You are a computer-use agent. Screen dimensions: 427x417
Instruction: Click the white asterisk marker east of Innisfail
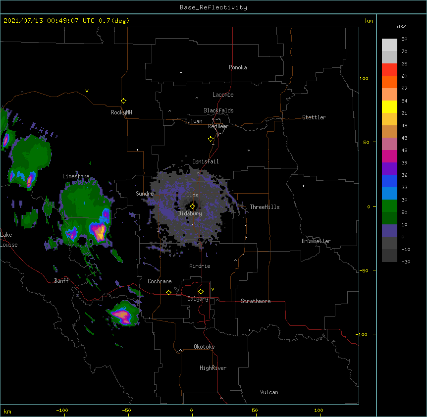pyautogui.click(x=249, y=150)
